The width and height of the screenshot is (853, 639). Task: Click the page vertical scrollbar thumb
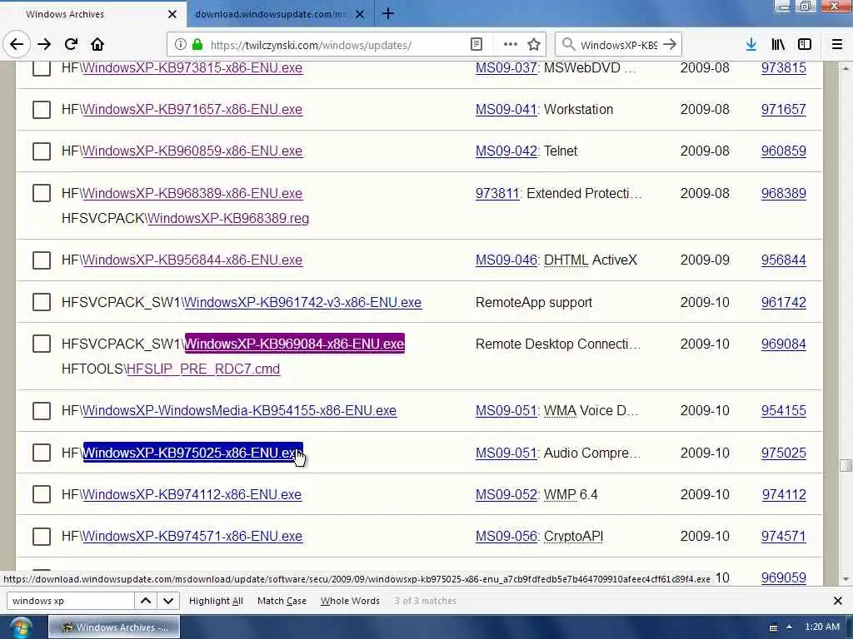click(845, 466)
